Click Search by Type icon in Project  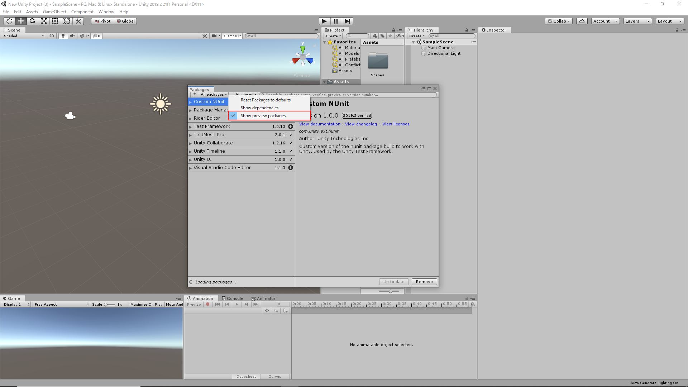[374, 36]
